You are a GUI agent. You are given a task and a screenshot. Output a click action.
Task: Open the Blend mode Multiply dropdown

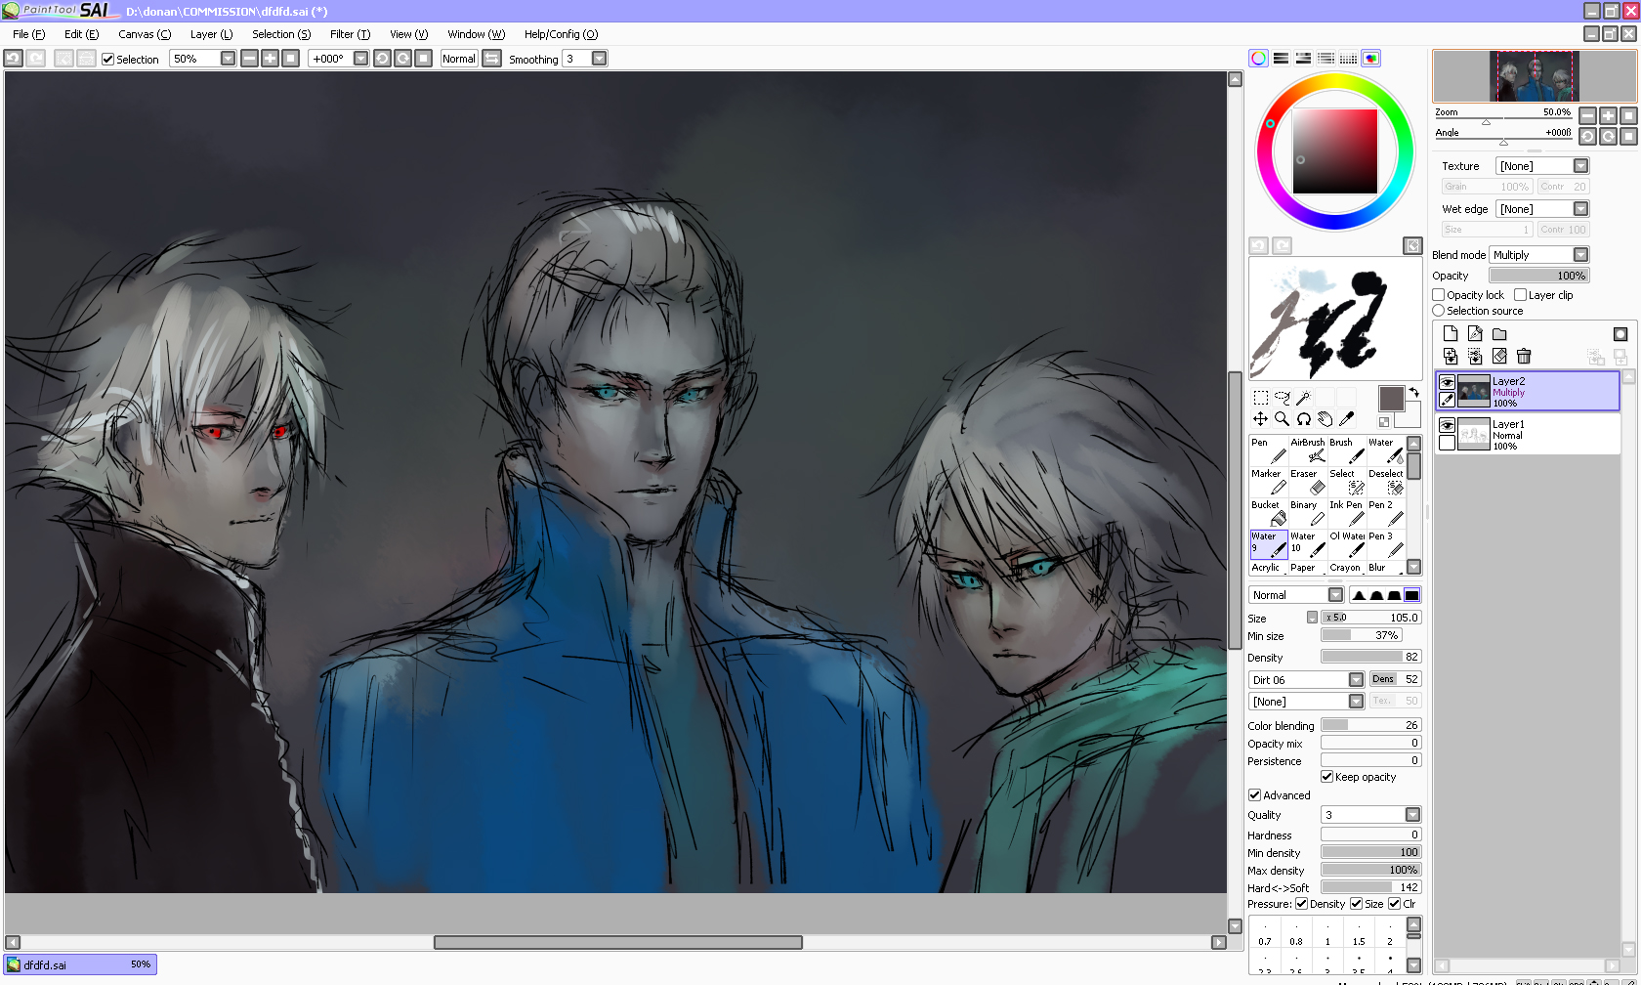pos(1539,255)
